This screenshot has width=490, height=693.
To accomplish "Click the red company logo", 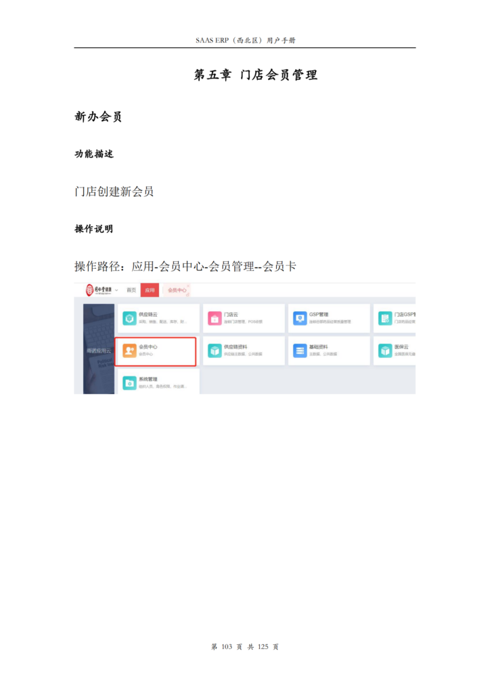I will (90, 290).
